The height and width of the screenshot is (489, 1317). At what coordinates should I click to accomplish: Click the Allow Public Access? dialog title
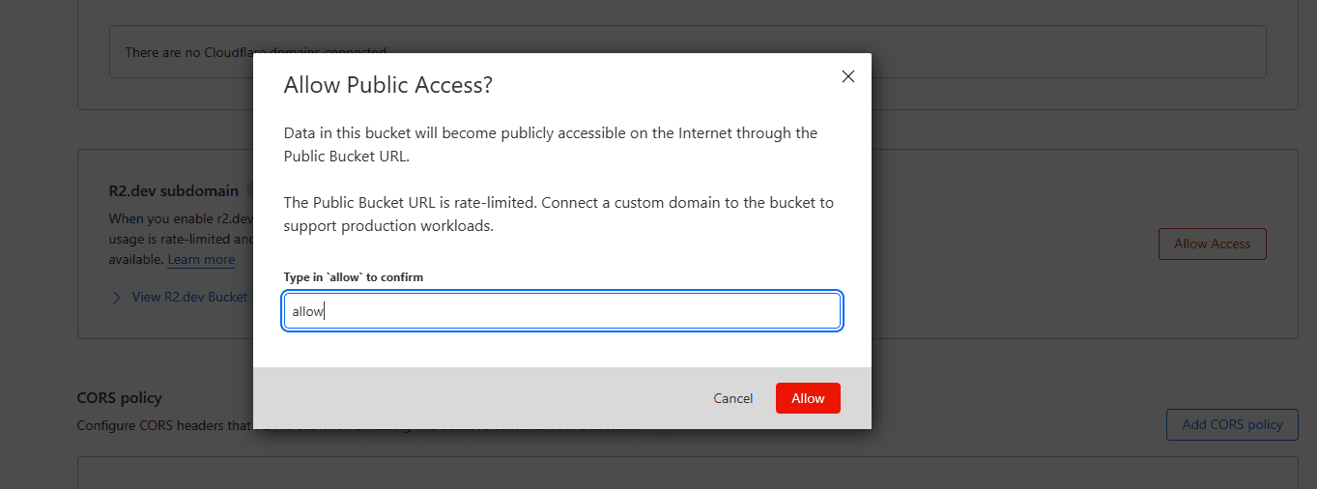[388, 85]
